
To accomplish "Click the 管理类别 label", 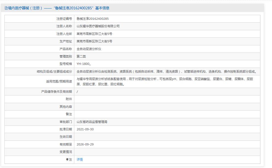I will tap(66, 56).
